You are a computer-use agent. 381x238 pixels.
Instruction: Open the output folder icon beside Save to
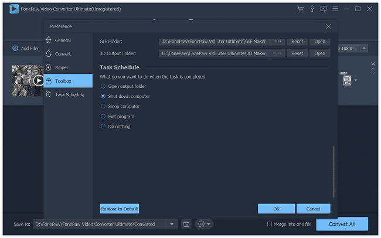pyautogui.click(x=186, y=224)
